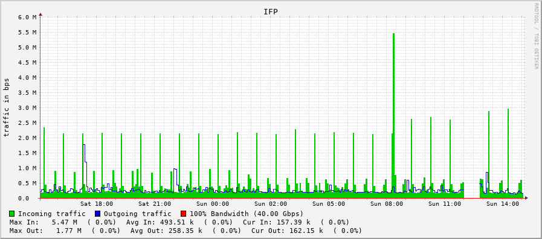Select the Incoming traffic legend label
The image size is (542, 239).
point(52,214)
